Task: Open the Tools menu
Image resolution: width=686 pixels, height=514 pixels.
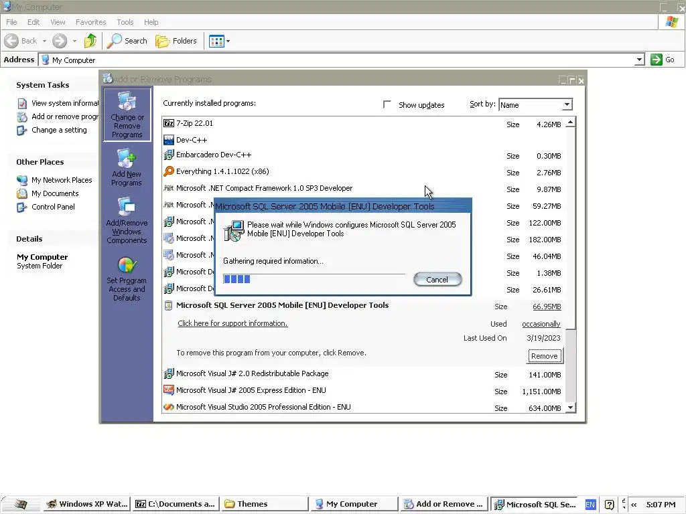Action: point(125,22)
